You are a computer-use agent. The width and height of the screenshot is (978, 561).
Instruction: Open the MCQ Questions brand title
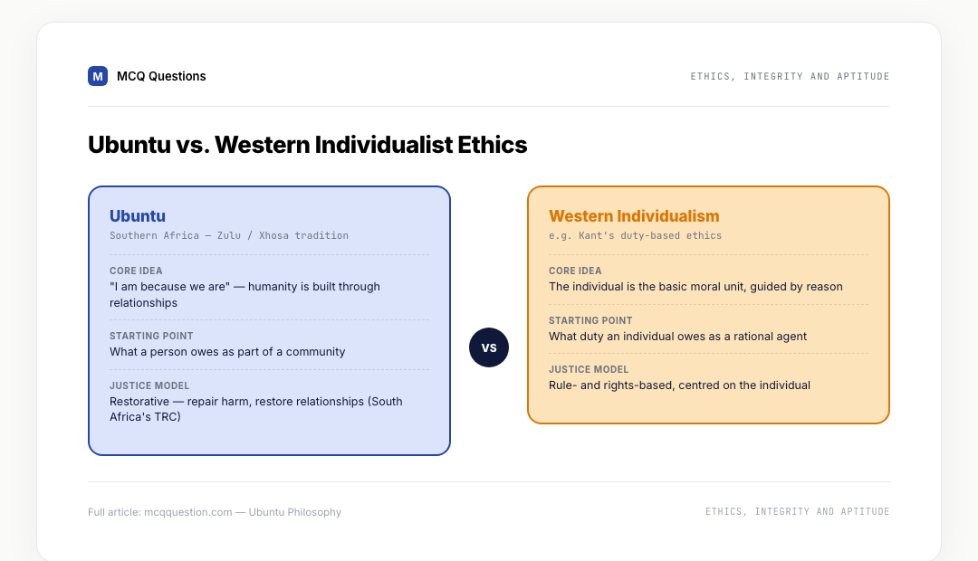click(161, 76)
